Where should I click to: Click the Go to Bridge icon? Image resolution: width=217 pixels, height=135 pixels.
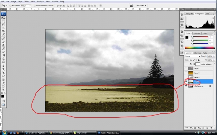pos(132,5)
